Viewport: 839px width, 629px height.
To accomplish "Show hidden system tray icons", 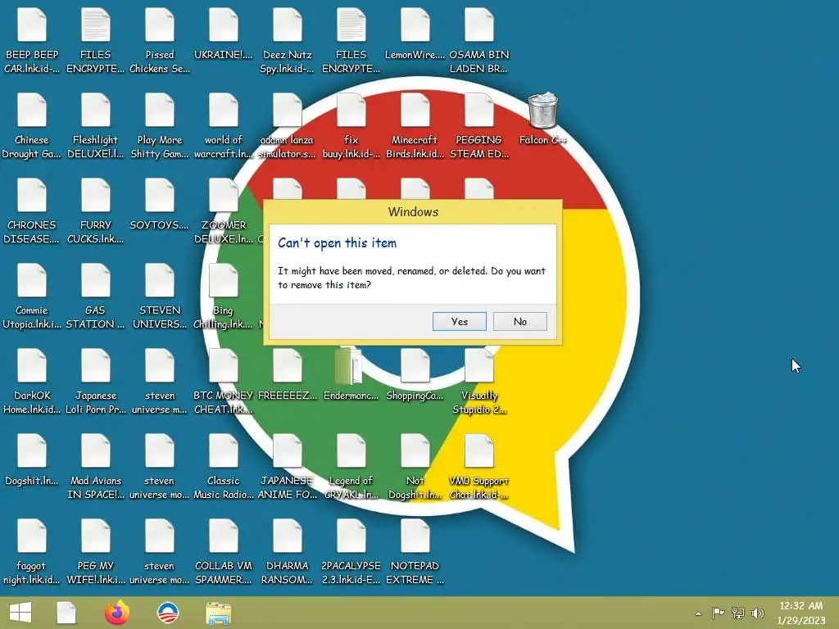I will tap(698, 613).
